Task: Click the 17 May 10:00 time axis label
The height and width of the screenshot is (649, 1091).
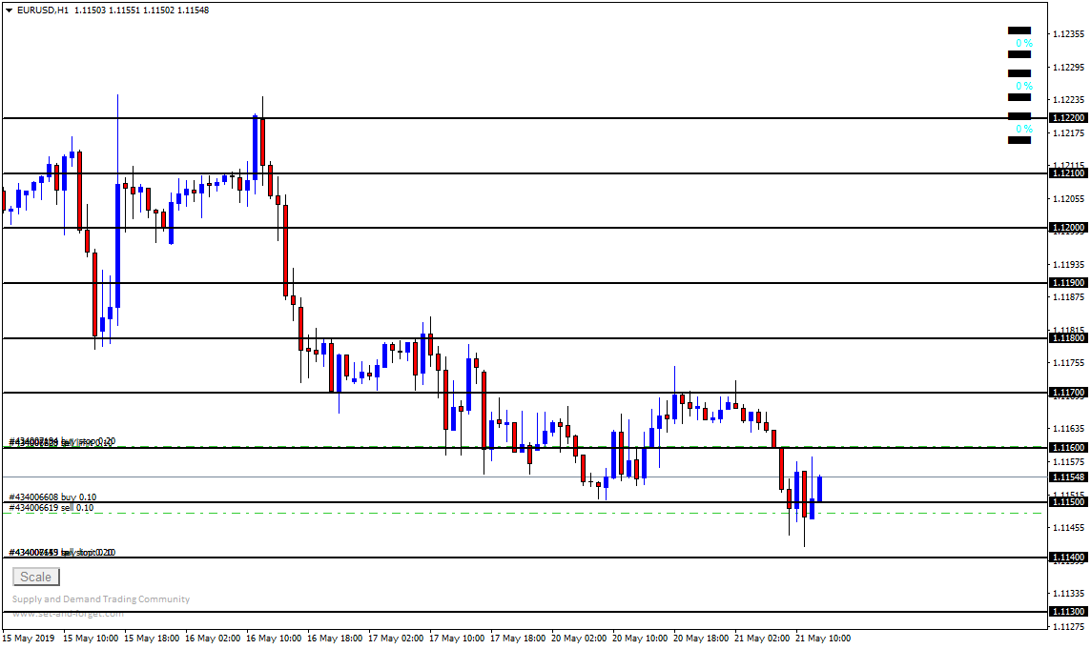Action: (457, 638)
